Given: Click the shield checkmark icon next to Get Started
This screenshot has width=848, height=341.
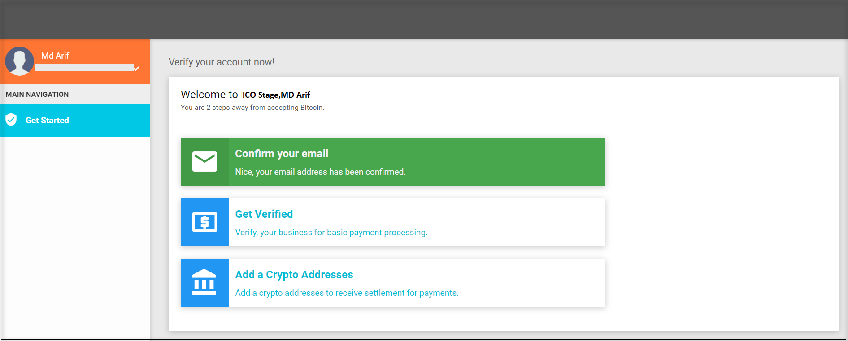Looking at the screenshot, I should tap(11, 120).
